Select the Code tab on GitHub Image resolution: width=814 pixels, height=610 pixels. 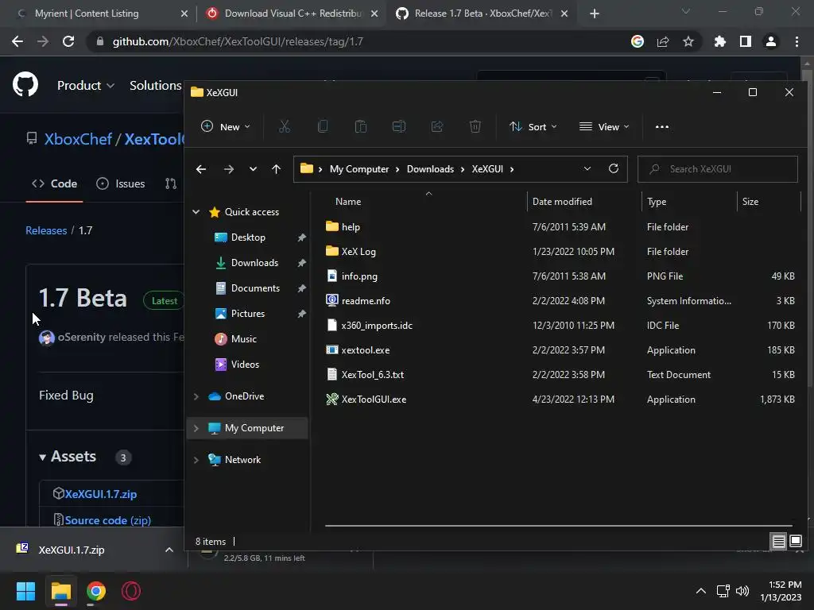point(55,183)
